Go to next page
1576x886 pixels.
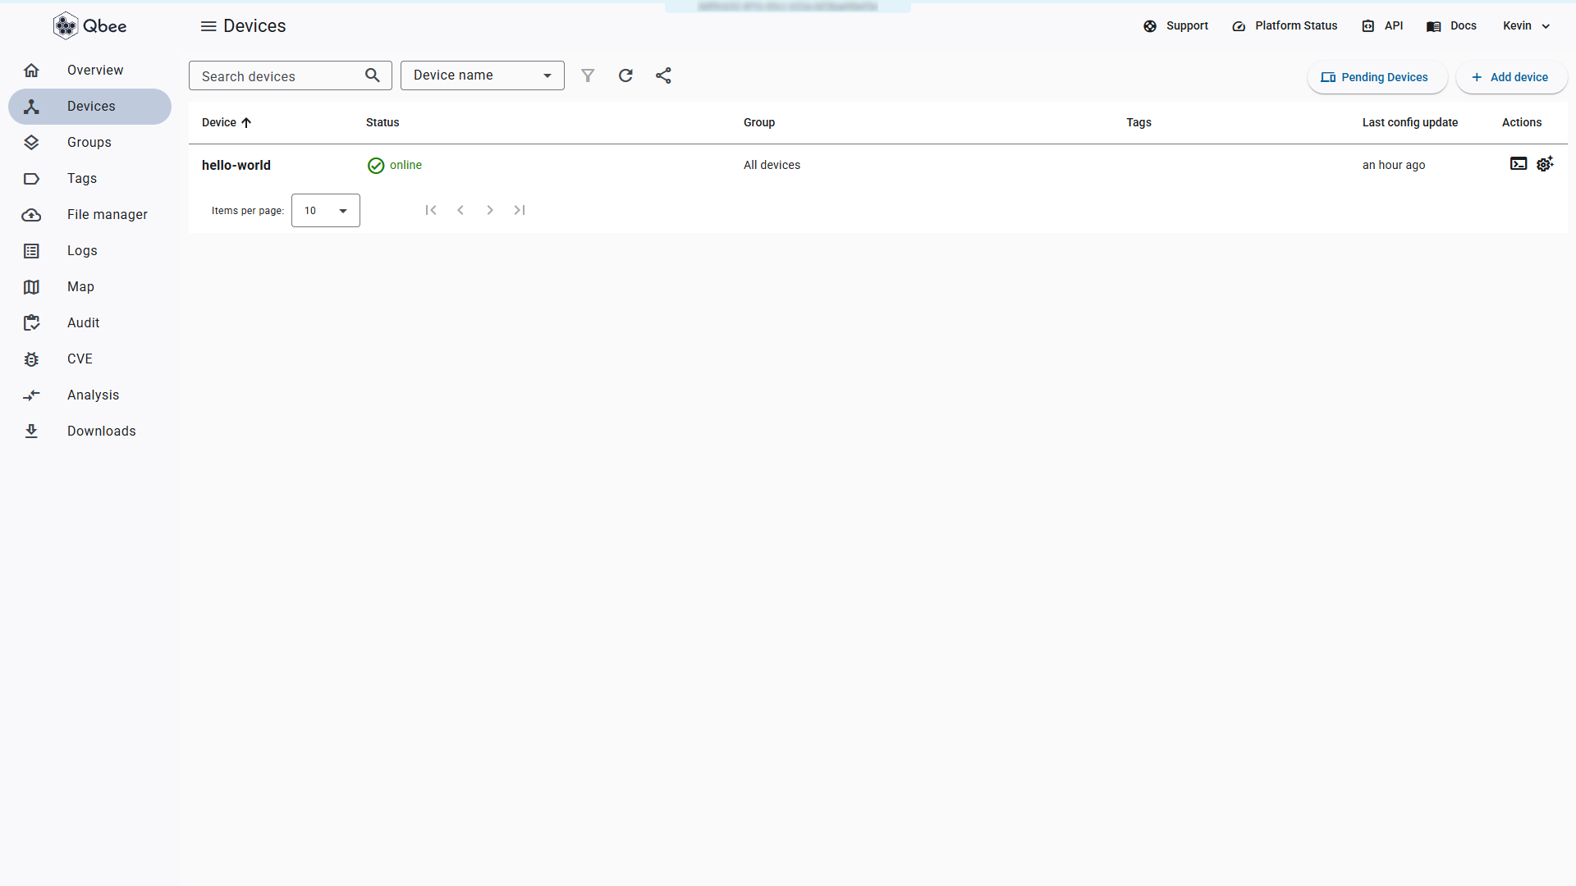point(490,211)
